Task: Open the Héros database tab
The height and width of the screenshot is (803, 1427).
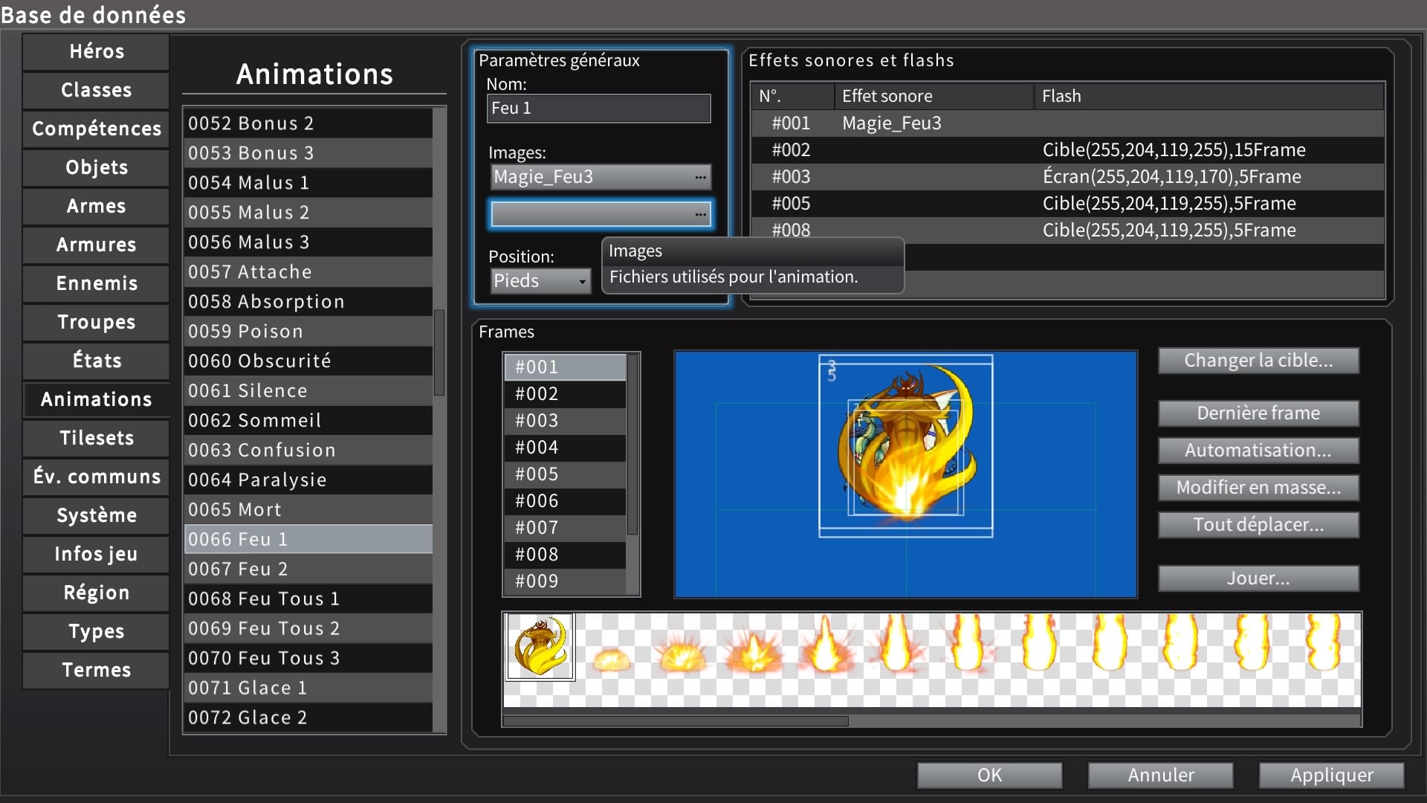Action: pyautogui.click(x=97, y=51)
